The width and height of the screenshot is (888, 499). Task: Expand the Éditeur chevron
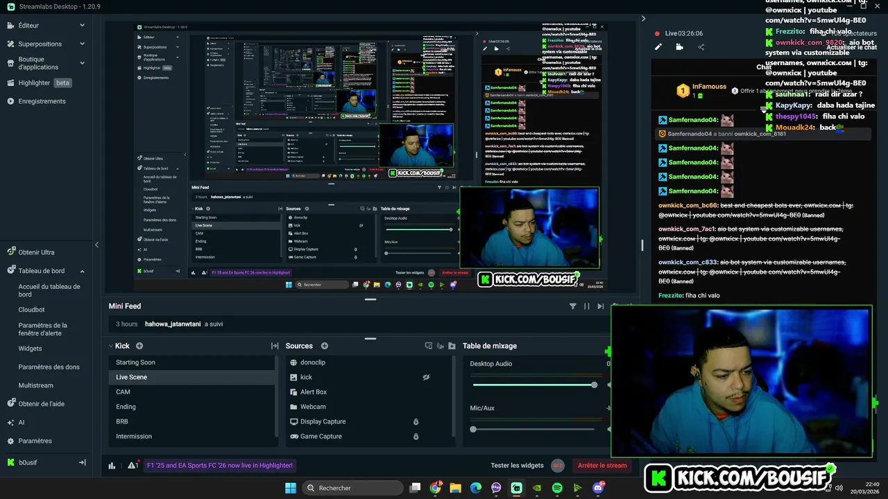pos(82,26)
